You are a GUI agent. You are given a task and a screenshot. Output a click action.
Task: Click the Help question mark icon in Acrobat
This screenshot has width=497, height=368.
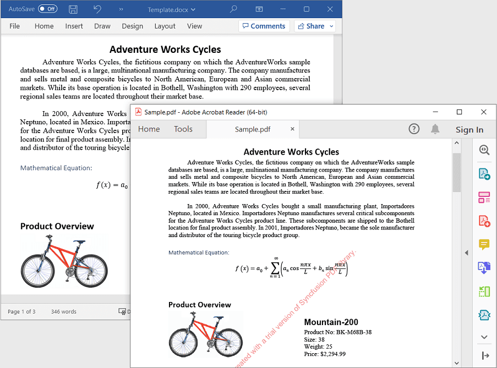(x=414, y=129)
